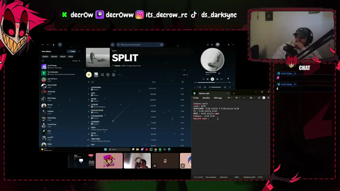
Task: Expand Your Library to full view
Action: pos(79,51)
